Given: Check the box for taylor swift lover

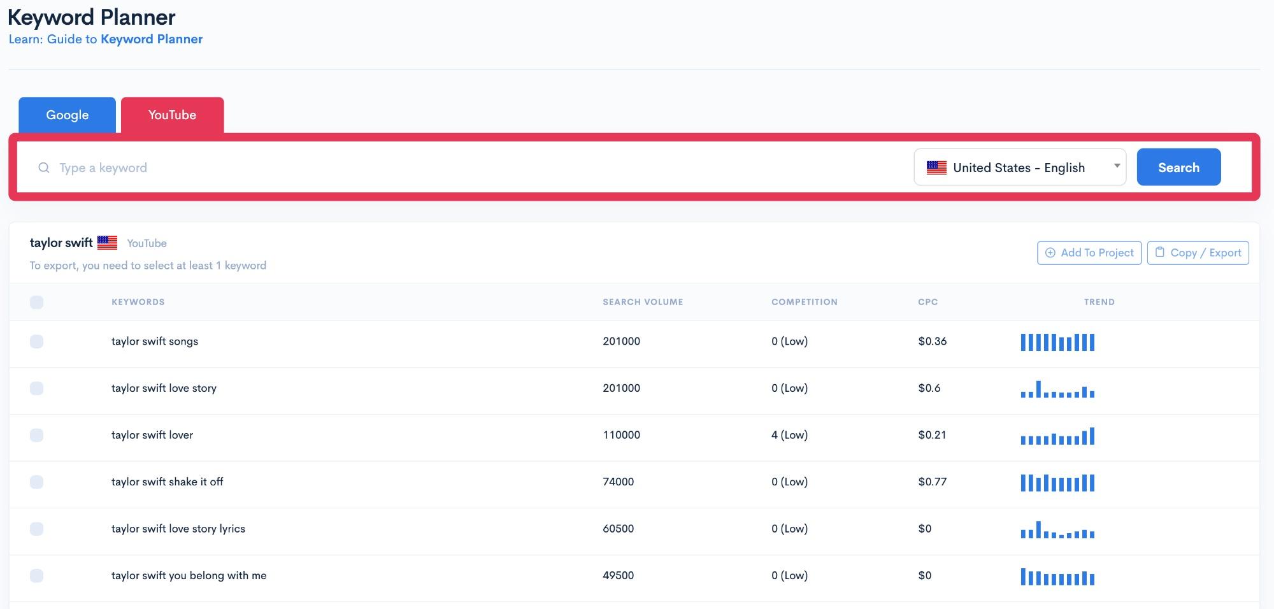Looking at the screenshot, I should [x=37, y=435].
